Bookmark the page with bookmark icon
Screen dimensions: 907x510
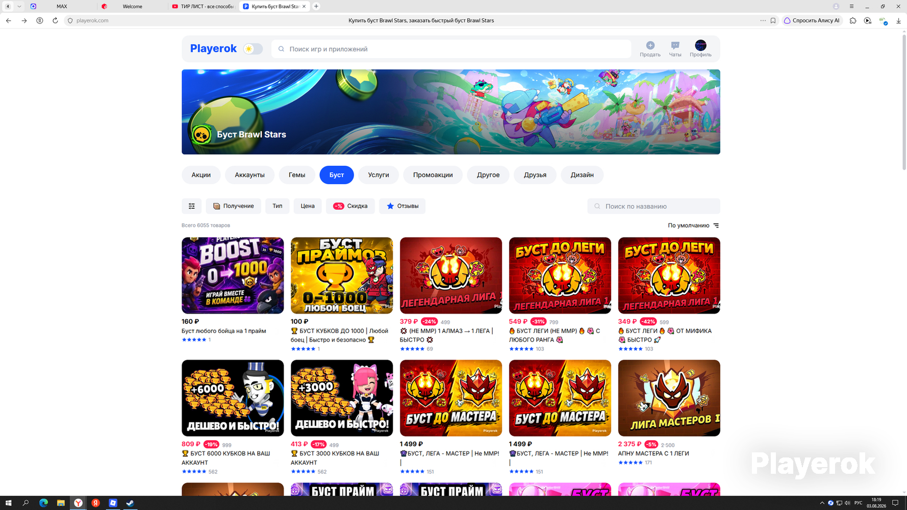(773, 20)
